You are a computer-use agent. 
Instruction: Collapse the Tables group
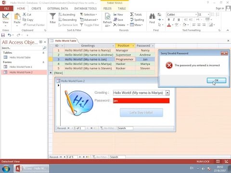(43, 53)
